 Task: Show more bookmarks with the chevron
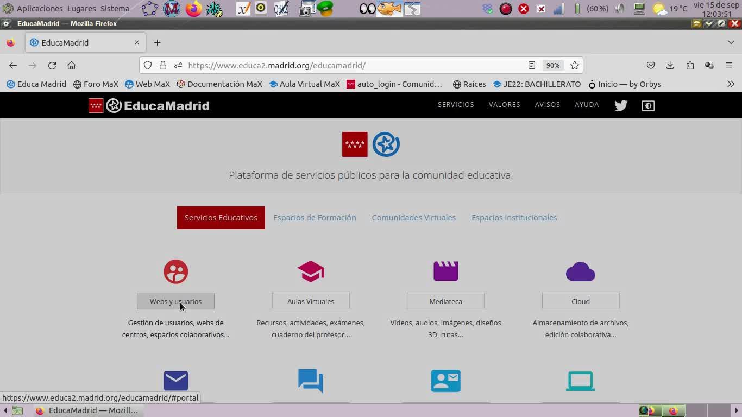[731, 84]
